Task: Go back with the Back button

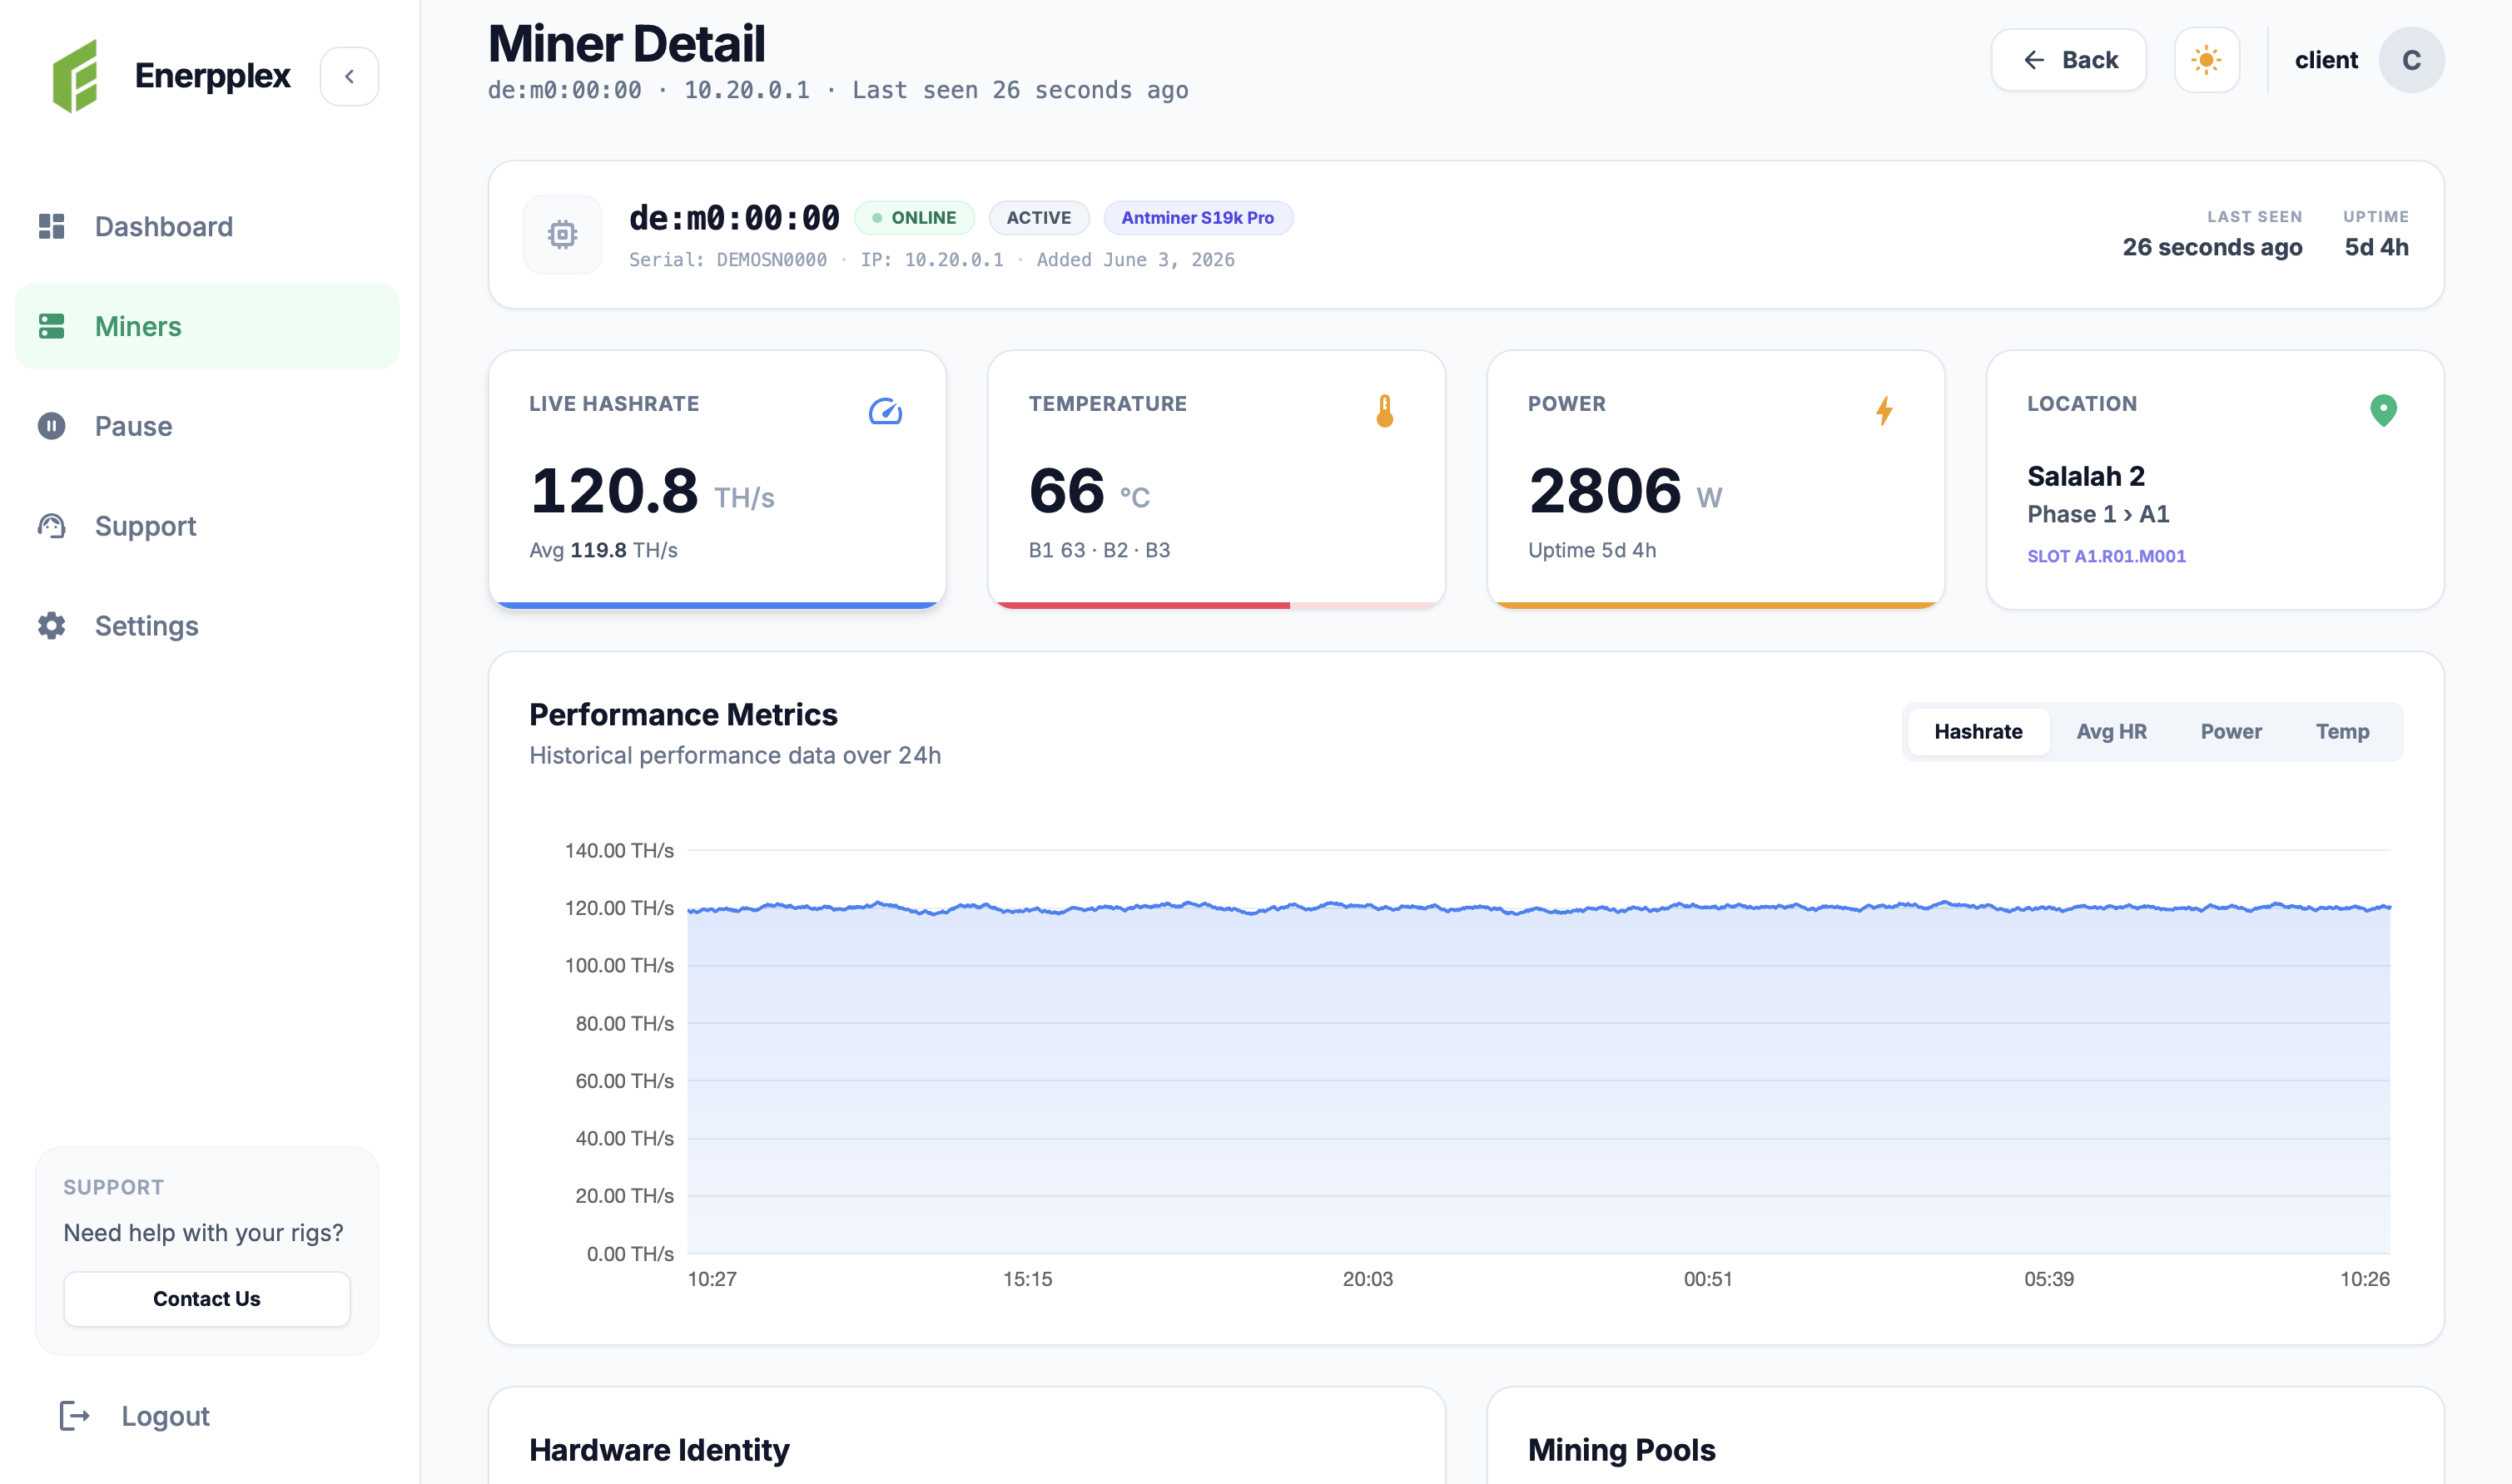Action: tap(2068, 60)
